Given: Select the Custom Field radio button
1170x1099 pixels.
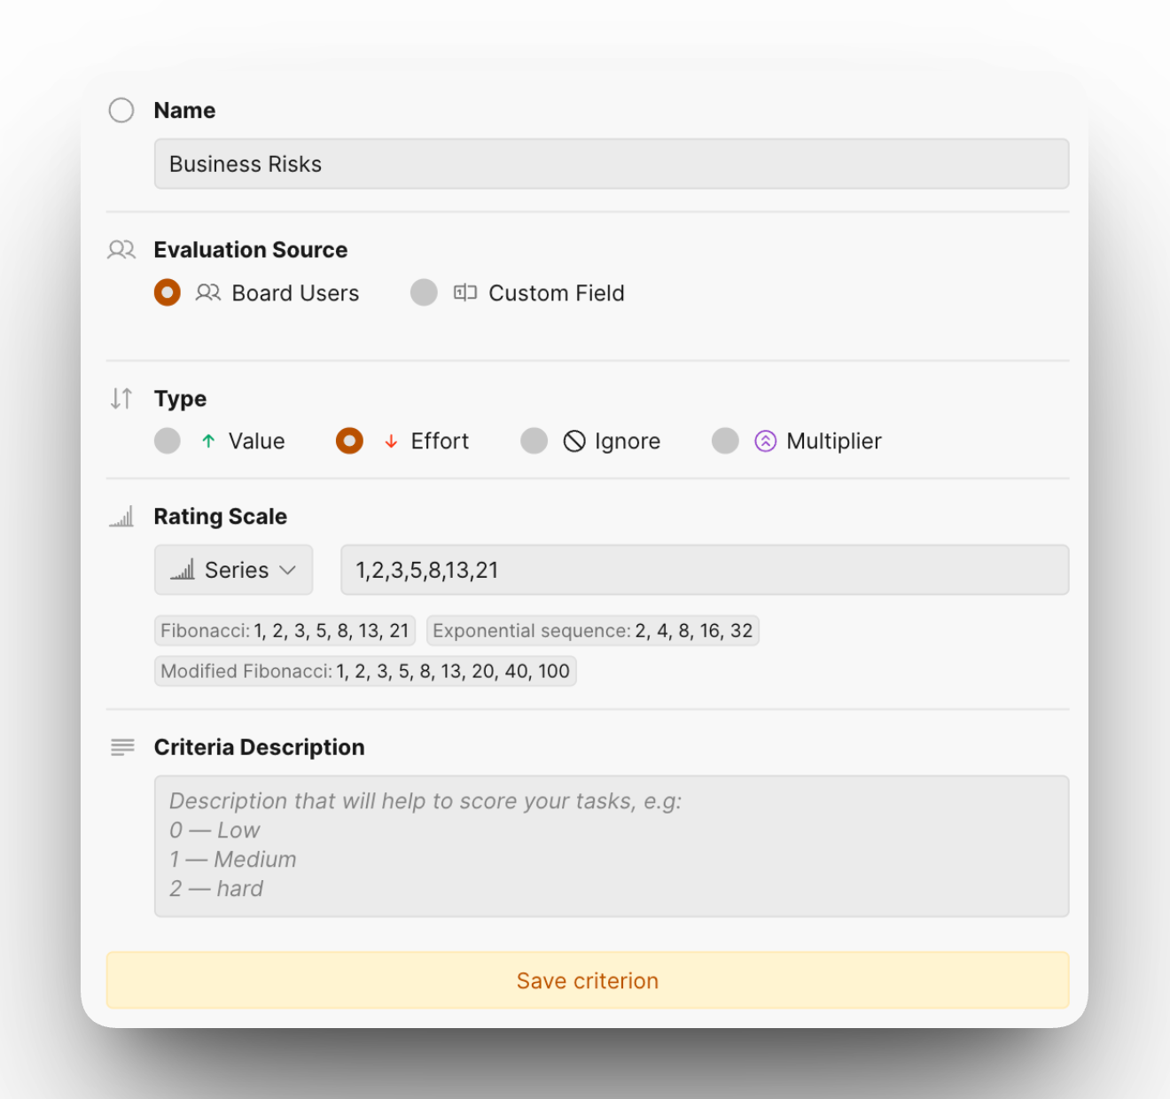Looking at the screenshot, I should point(424,292).
